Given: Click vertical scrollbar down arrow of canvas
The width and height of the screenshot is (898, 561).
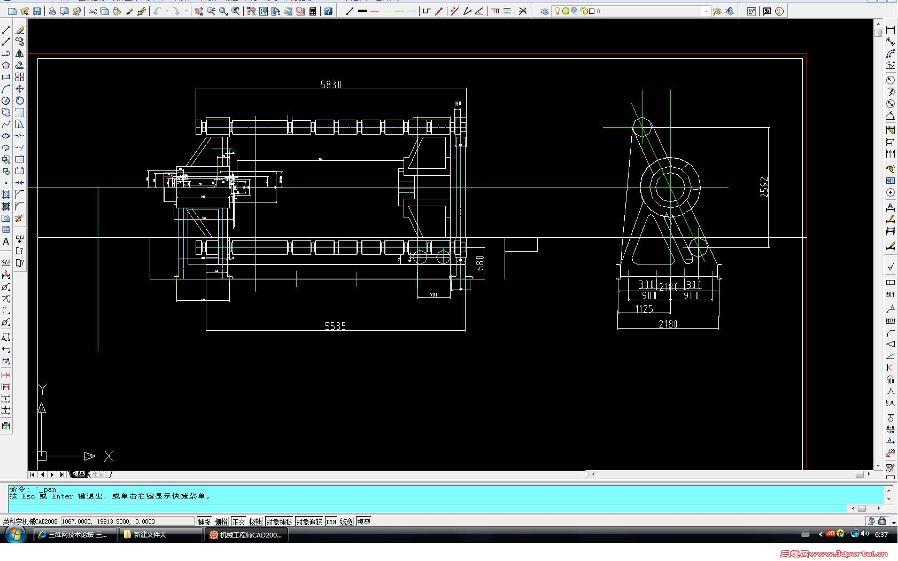Looking at the screenshot, I should (x=878, y=466).
